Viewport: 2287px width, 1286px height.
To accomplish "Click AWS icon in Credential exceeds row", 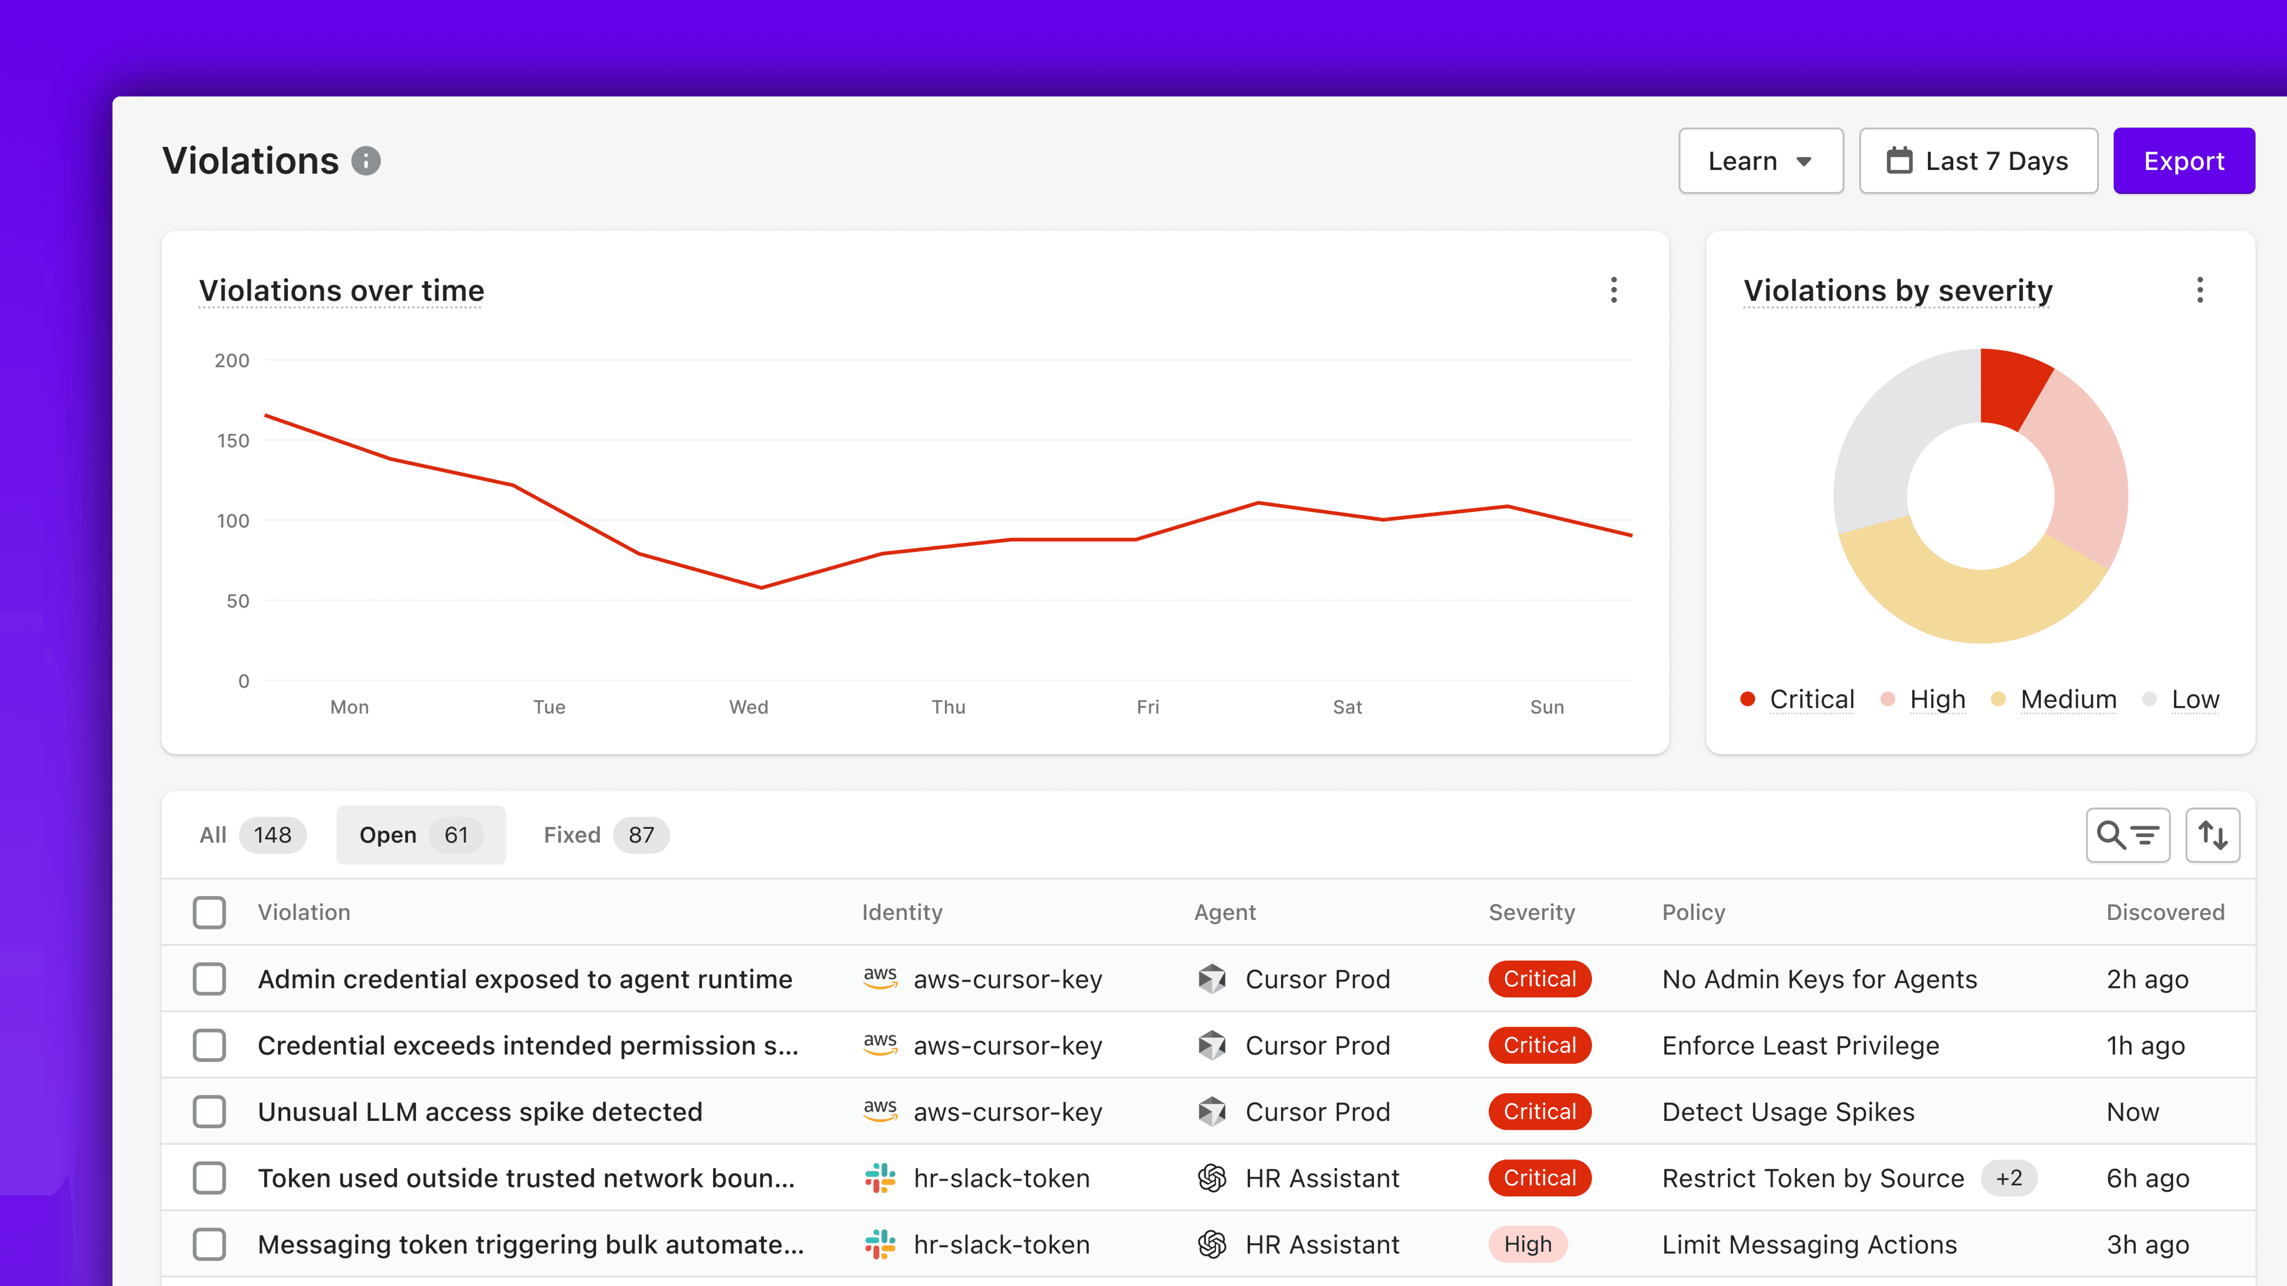I will coord(880,1045).
